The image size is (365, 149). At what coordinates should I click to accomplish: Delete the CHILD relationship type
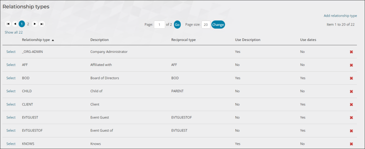(x=351, y=91)
